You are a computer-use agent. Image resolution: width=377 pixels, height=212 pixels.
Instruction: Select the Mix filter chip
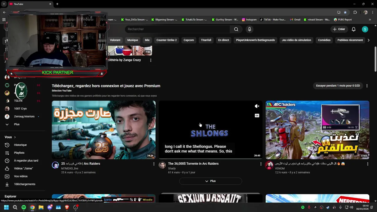tap(147, 40)
